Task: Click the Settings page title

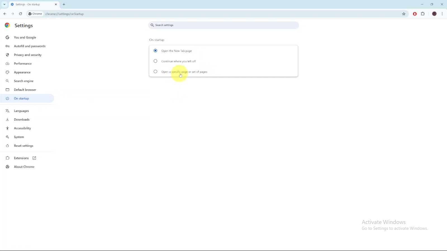Action: point(24,25)
